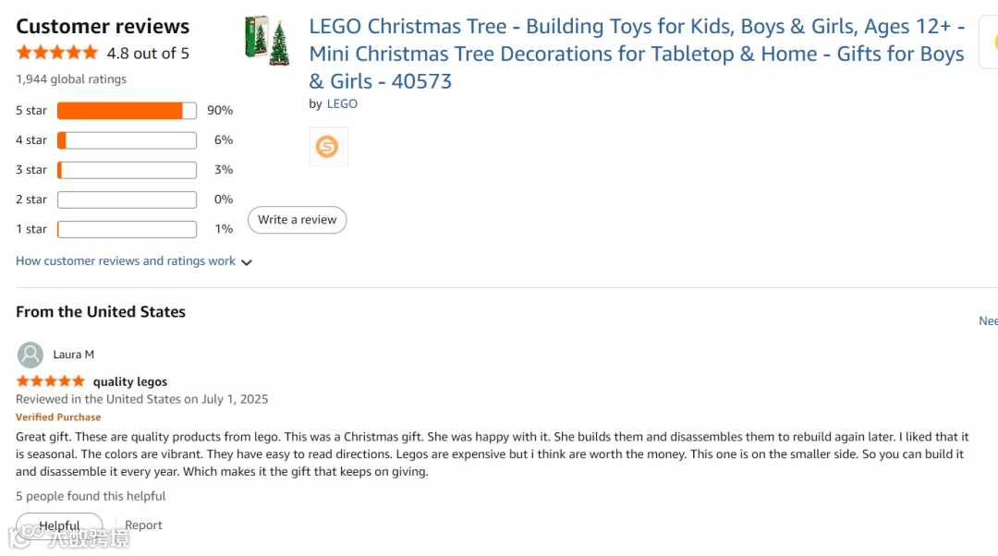The width and height of the screenshot is (998, 556).
Task: Open the LEGO Christmas Tree product title link
Action: (x=637, y=54)
